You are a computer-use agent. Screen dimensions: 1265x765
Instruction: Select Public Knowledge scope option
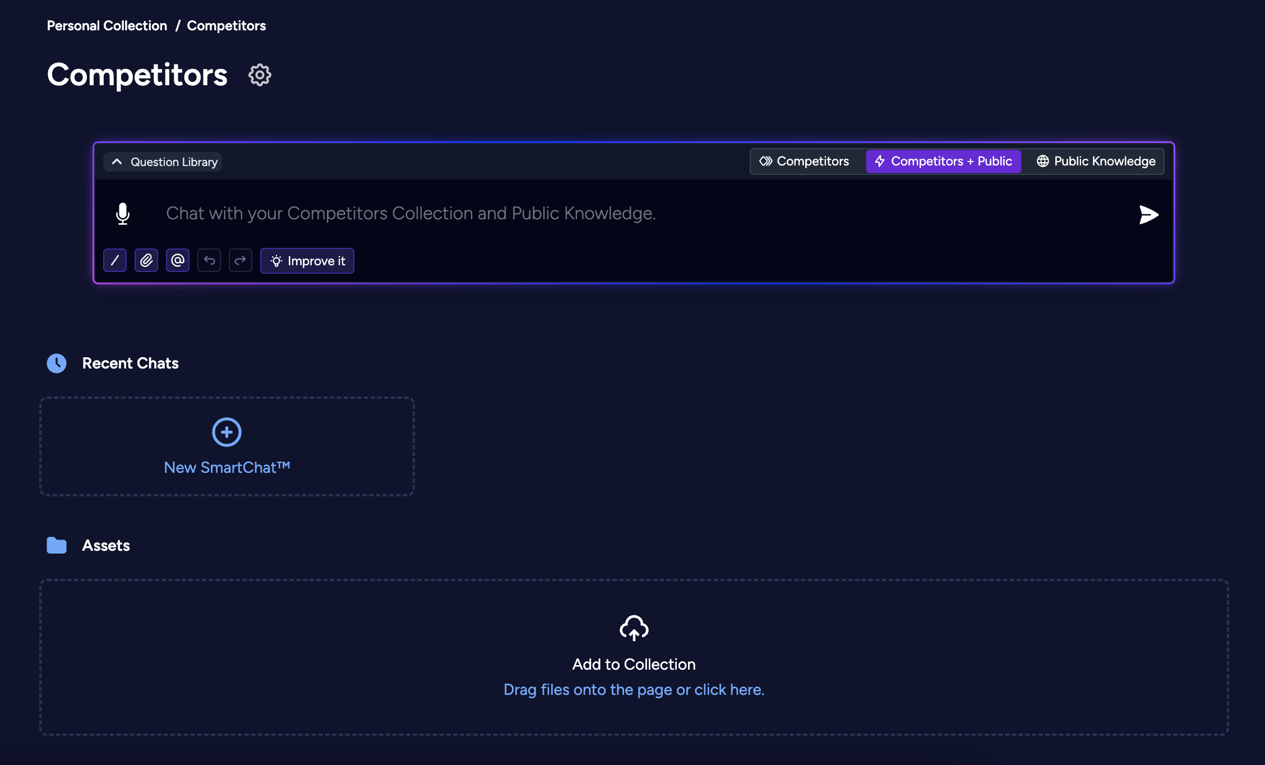tap(1096, 162)
